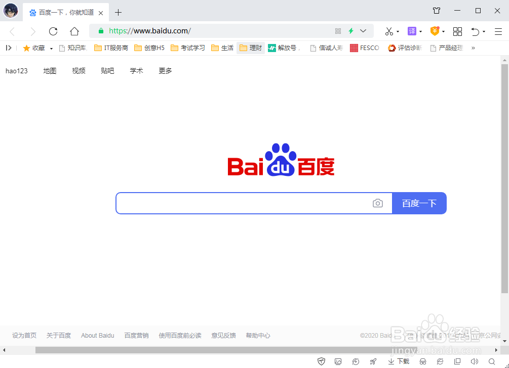Open the 收藏 bookmarks dropdown arrow
Screen dimensions: 509x368
(51, 48)
